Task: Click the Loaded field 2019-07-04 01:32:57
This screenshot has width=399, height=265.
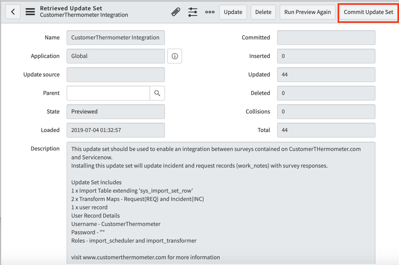Action: tap(116, 130)
